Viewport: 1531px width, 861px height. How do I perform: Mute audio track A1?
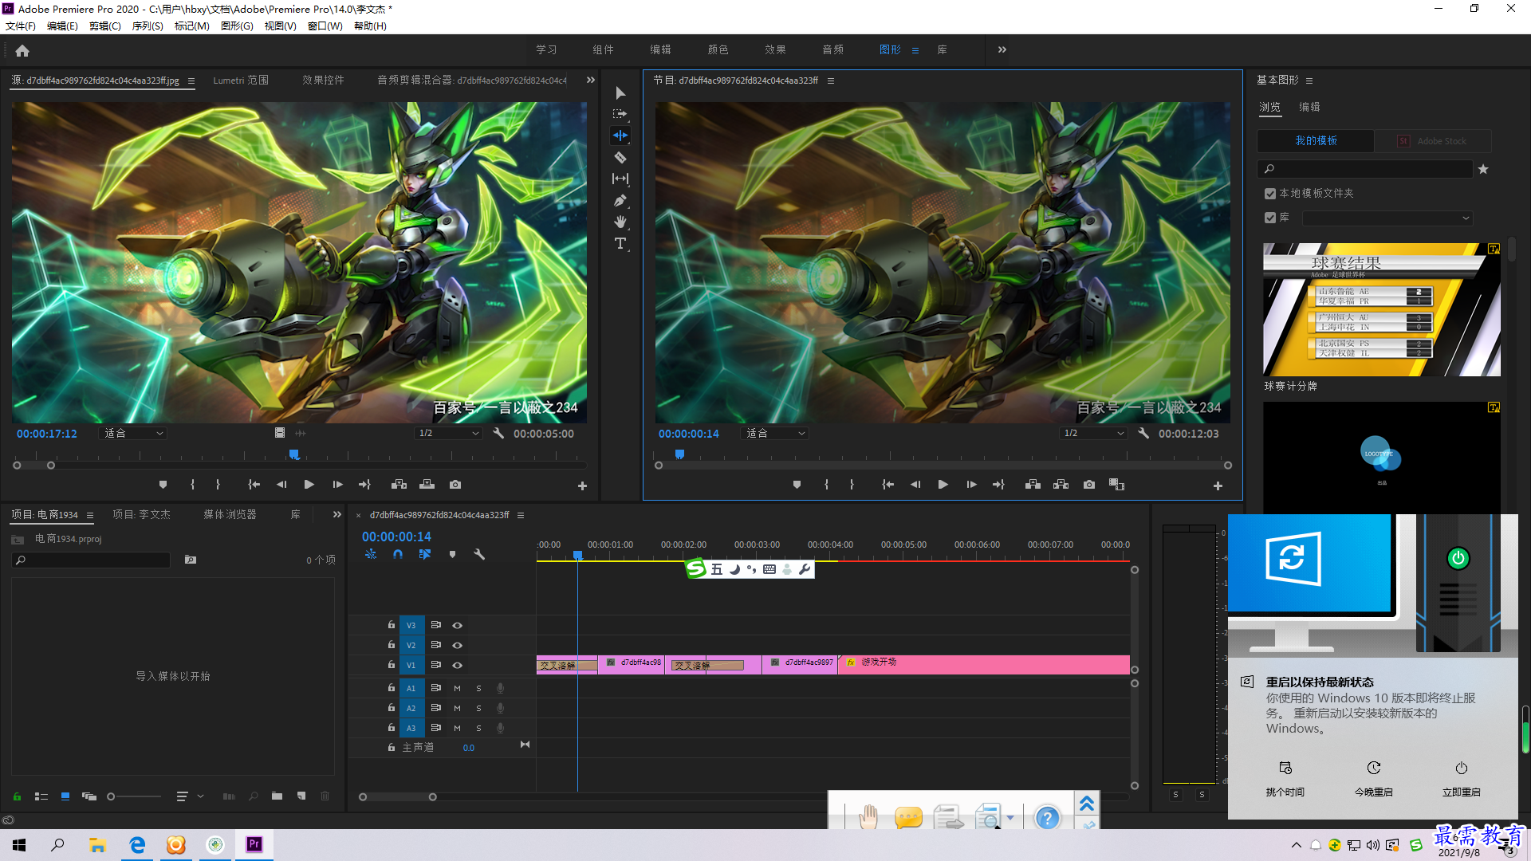tap(458, 688)
